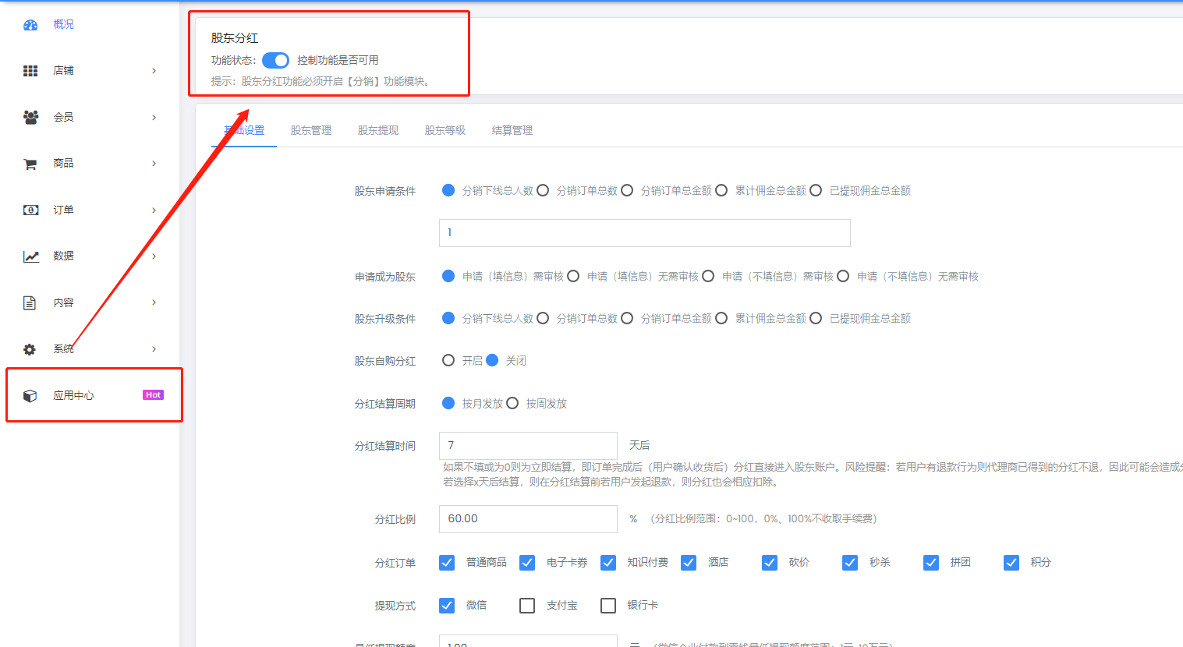Switch to the 结算管理 tab
This screenshot has width=1183, height=647.
[x=512, y=130]
